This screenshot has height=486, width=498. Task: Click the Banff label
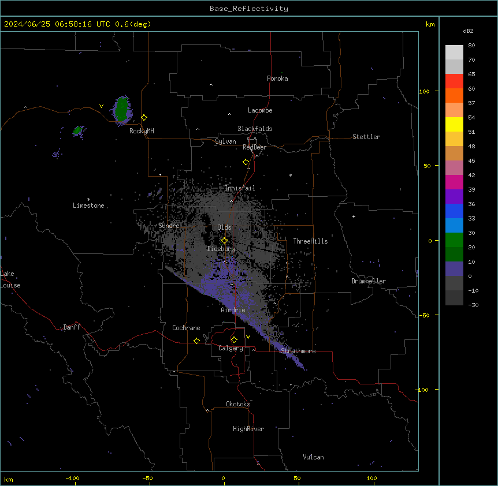point(72,327)
